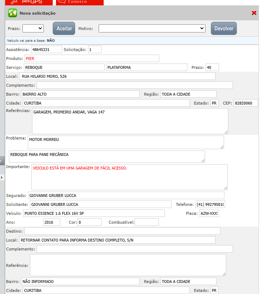The height and width of the screenshot is (294, 260).
Task: Focus the Problema text area reading MOTOR MORREU
Action: coord(125,142)
